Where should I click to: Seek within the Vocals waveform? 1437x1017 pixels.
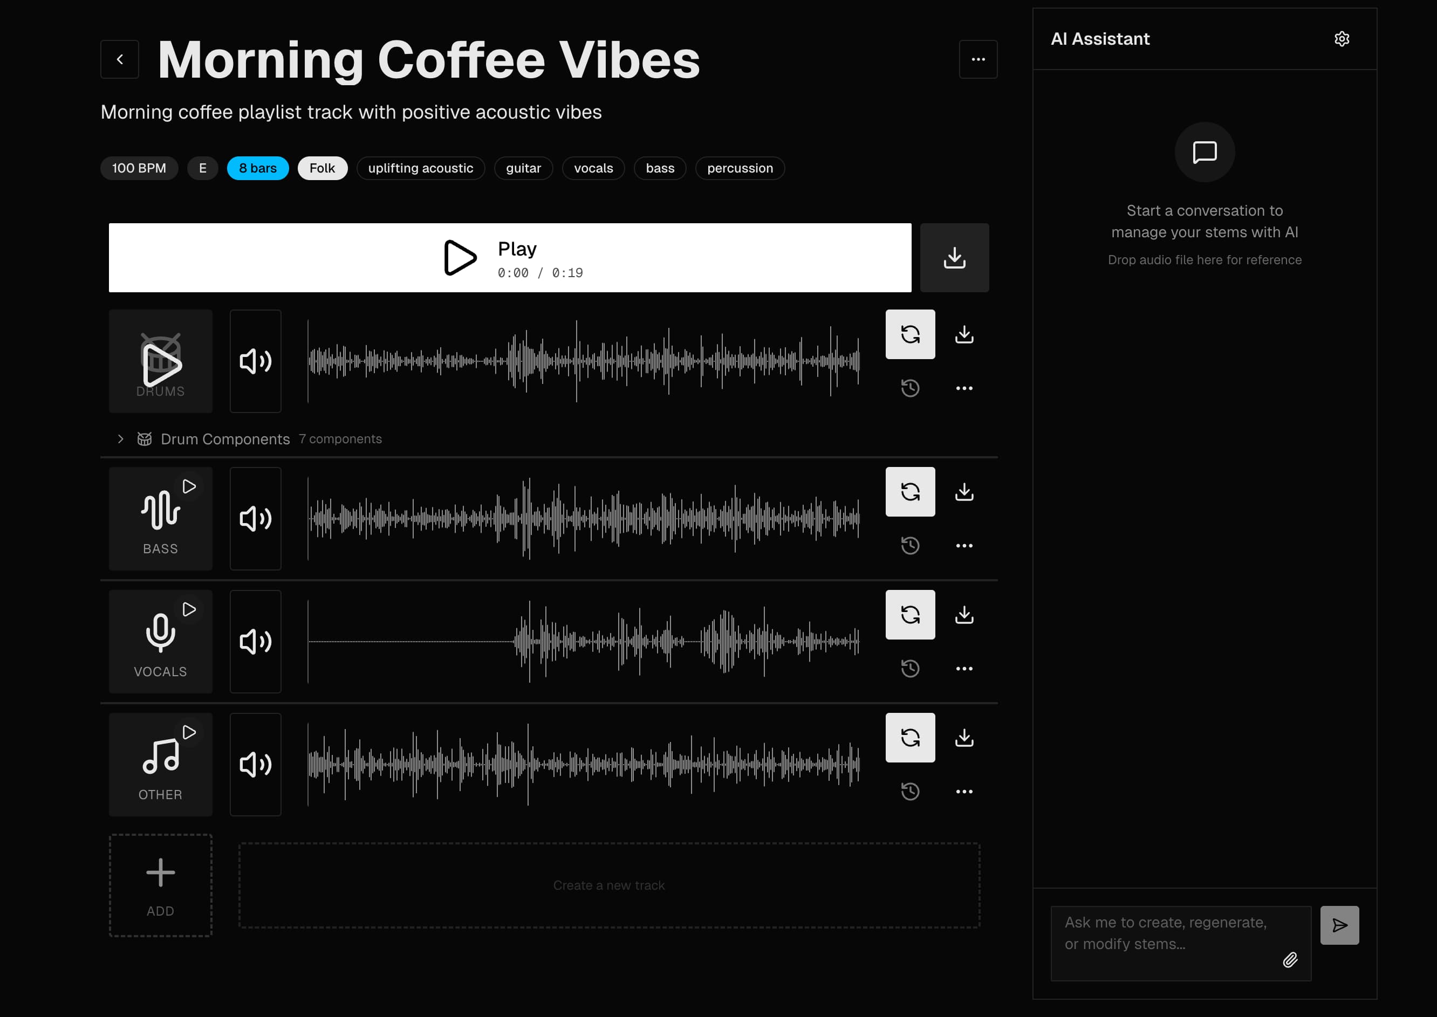tap(583, 641)
